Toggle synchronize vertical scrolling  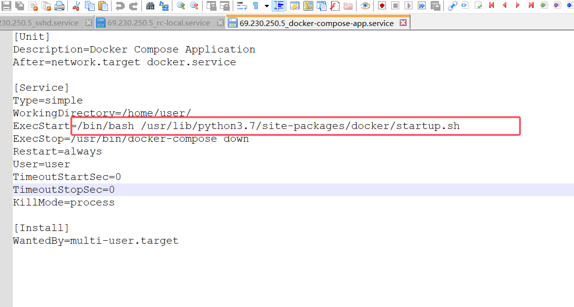click(211, 5)
